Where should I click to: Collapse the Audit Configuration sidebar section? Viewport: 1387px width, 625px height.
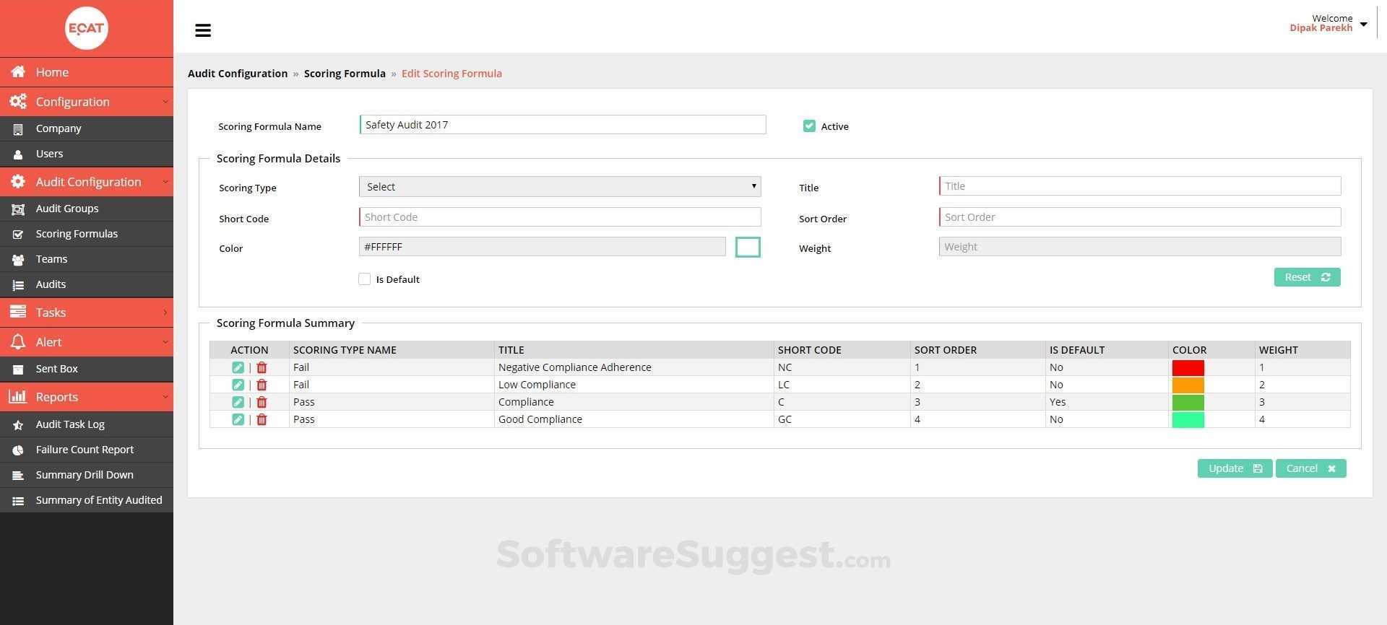click(165, 182)
